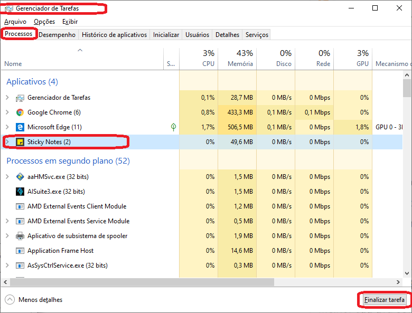The height and width of the screenshot is (313, 412).
Task: Click the 28,7 MB memory cell
Action: tap(237, 98)
